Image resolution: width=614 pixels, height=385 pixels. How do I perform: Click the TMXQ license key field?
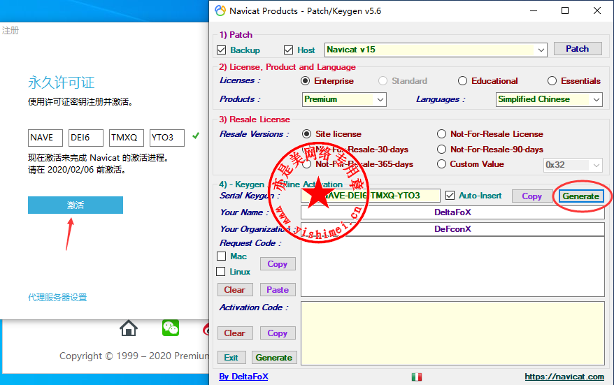(127, 138)
